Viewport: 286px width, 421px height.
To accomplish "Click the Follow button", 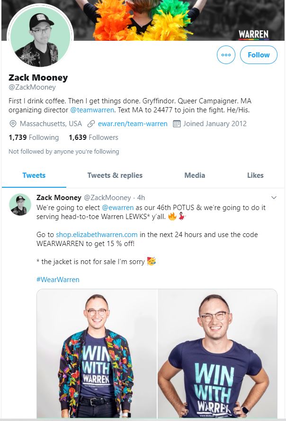I will coord(259,55).
